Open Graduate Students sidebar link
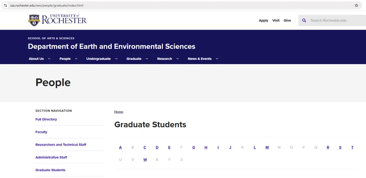 coord(50,170)
